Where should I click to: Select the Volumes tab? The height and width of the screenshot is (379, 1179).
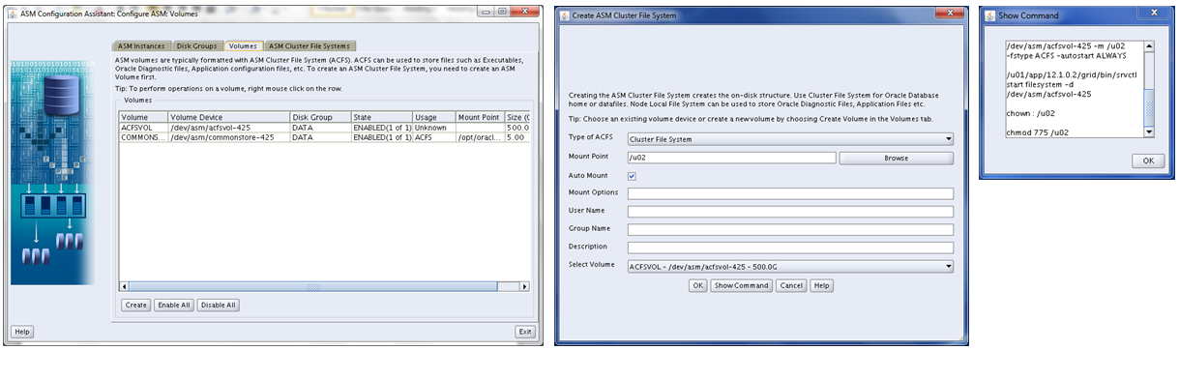(x=243, y=45)
